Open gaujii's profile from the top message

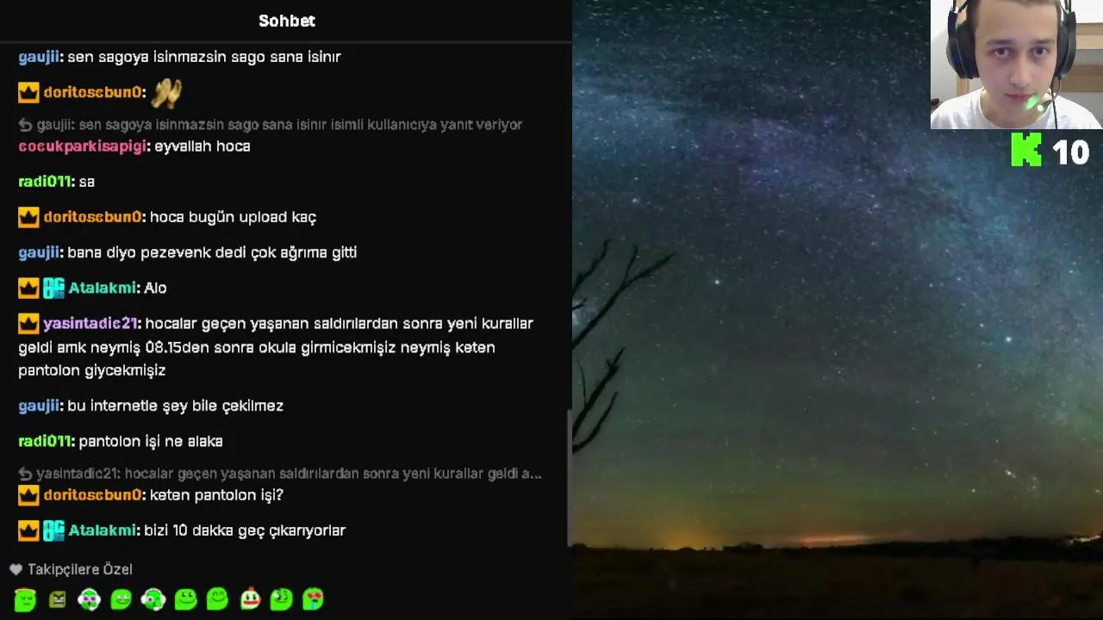pos(39,57)
